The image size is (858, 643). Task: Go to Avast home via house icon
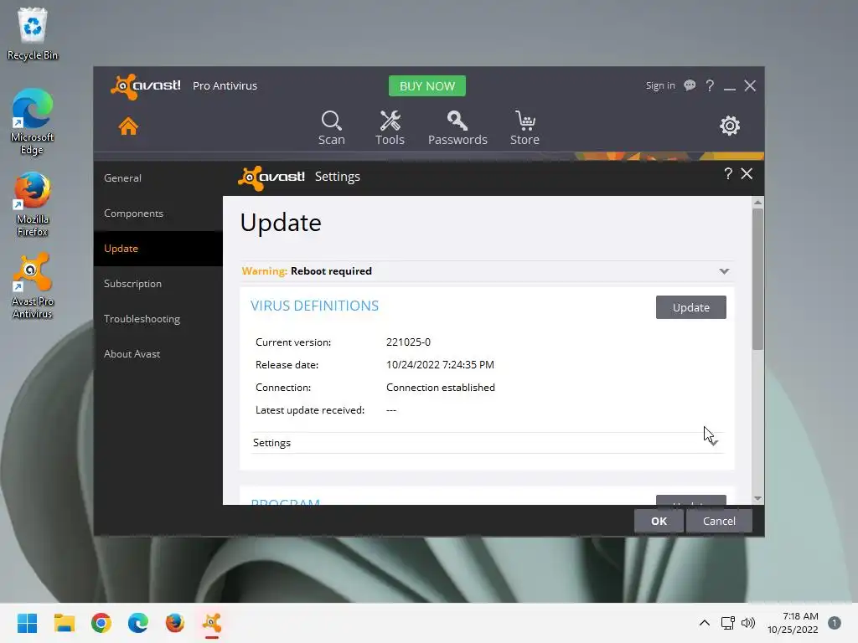(128, 126)
